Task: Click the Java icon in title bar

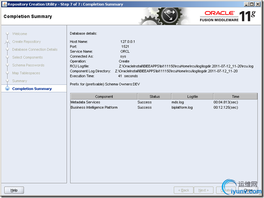Action: 5,4
